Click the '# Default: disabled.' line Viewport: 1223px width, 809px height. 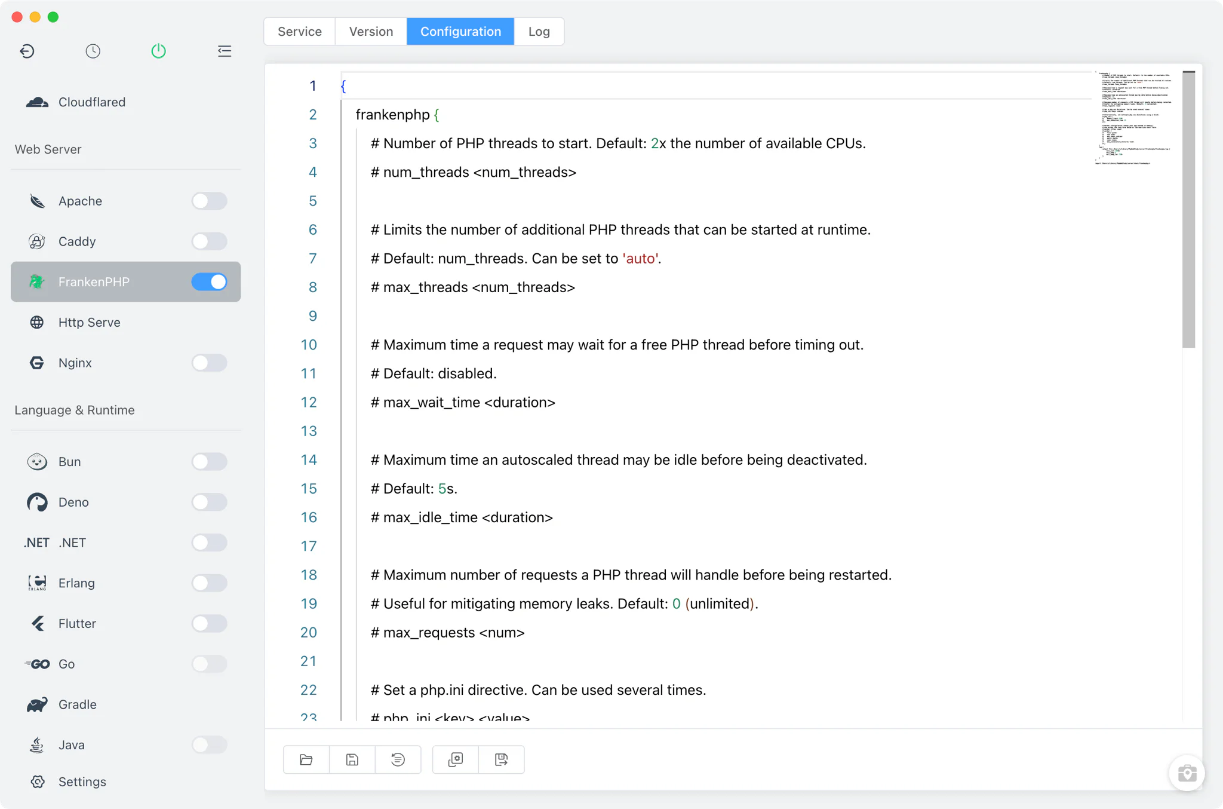click(434, 374)
